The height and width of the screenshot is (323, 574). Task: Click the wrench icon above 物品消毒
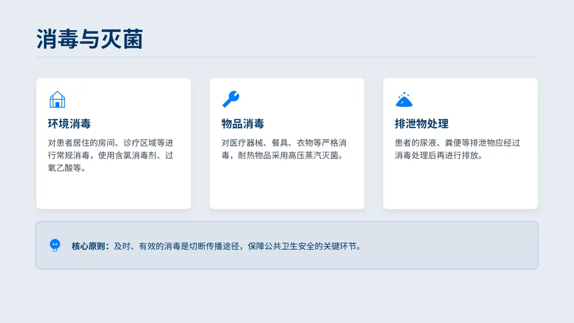pyautogui.click(x=231, y=99)
